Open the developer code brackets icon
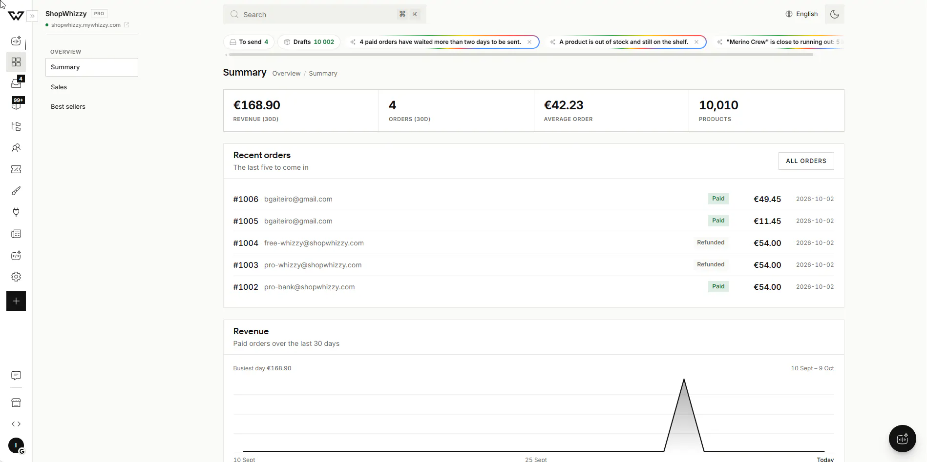 [x=16, y=424]
